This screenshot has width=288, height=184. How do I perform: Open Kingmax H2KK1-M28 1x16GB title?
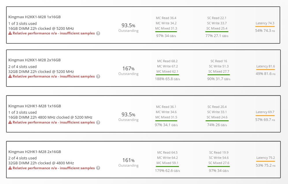(34, 17)
